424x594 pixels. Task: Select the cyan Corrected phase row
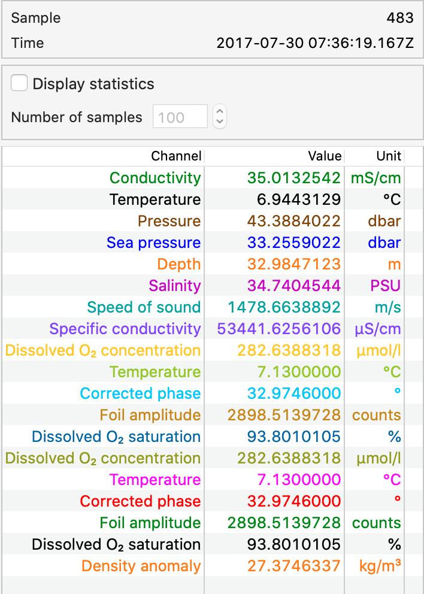[x=140, y=393]
